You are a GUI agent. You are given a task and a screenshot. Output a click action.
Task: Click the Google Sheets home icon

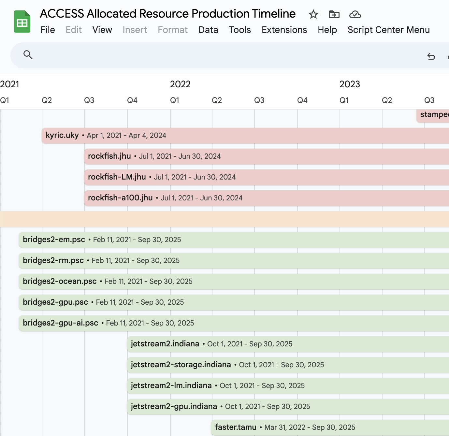(x=22, y=21)
